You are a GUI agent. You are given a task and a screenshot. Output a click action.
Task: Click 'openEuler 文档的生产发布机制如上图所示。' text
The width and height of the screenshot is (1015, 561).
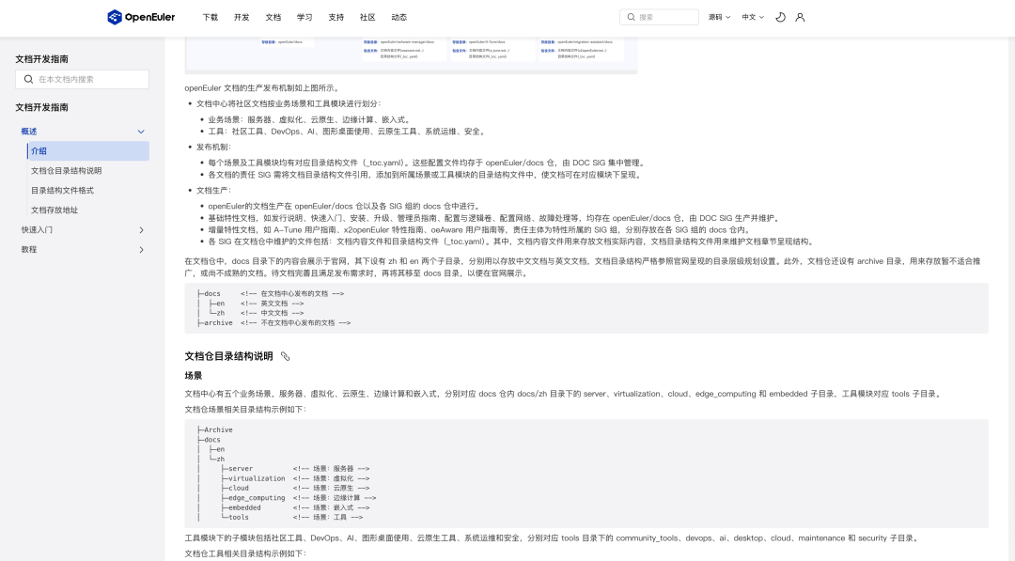click(x=262, y=88)
